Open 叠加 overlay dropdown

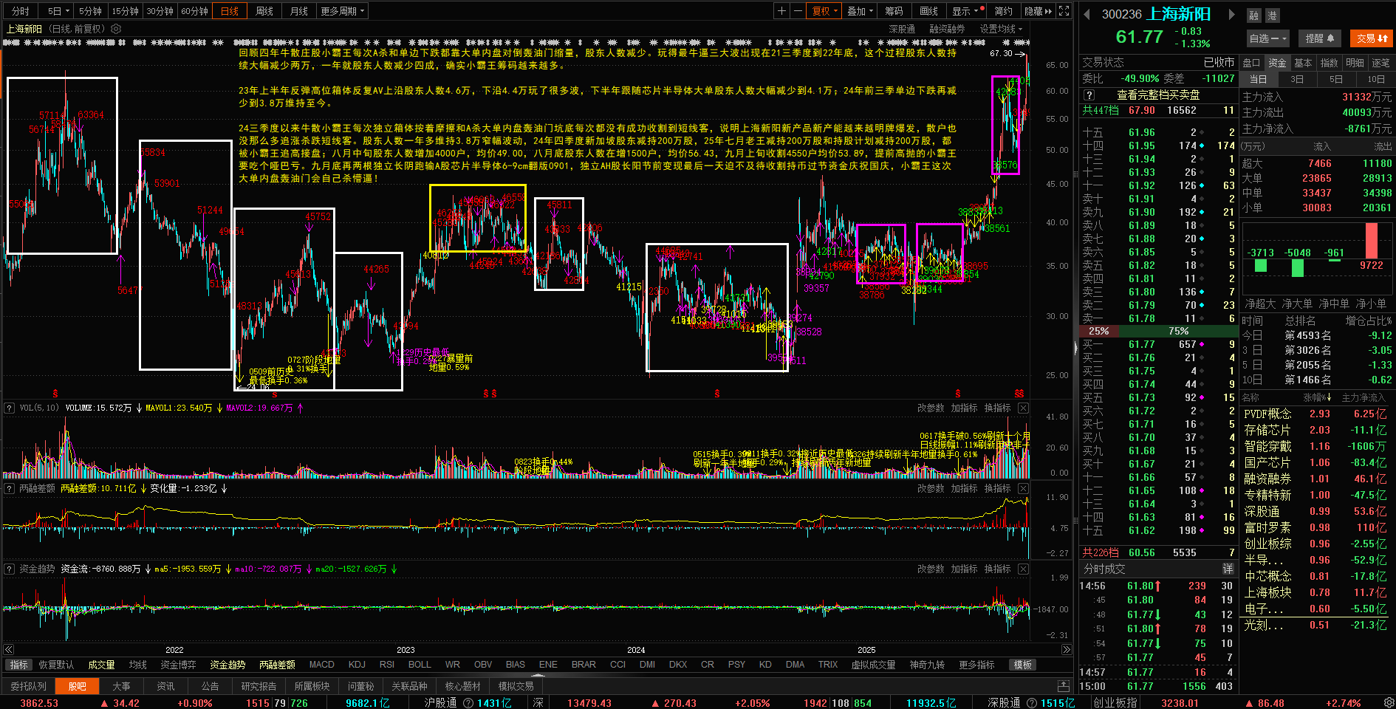pos(860,11)
